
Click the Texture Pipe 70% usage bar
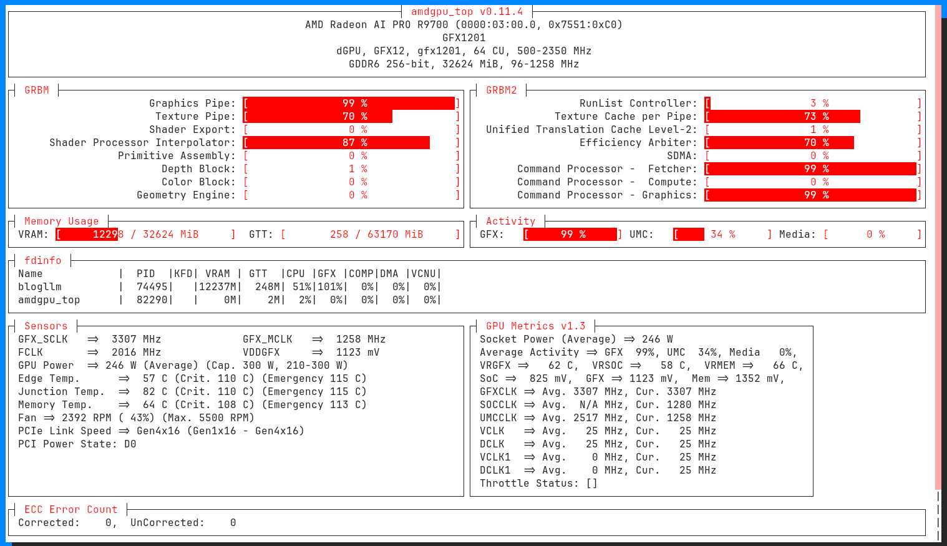click(351, 116)
